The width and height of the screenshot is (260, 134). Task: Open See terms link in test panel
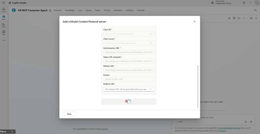(x=222, y=131)
